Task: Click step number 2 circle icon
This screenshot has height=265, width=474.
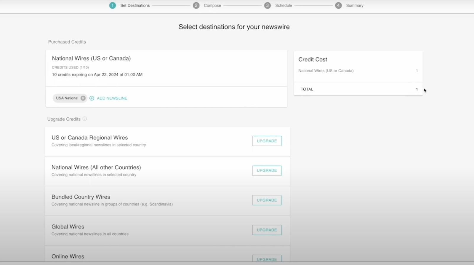Action: [x=196, y=5]
